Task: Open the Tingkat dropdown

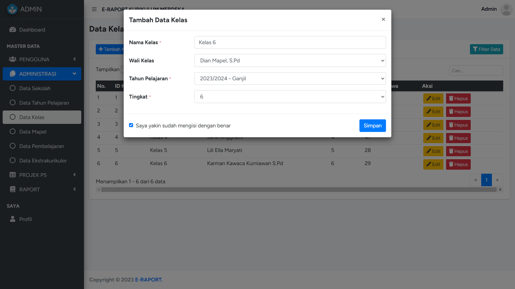Action: click(x=290, y=97)
